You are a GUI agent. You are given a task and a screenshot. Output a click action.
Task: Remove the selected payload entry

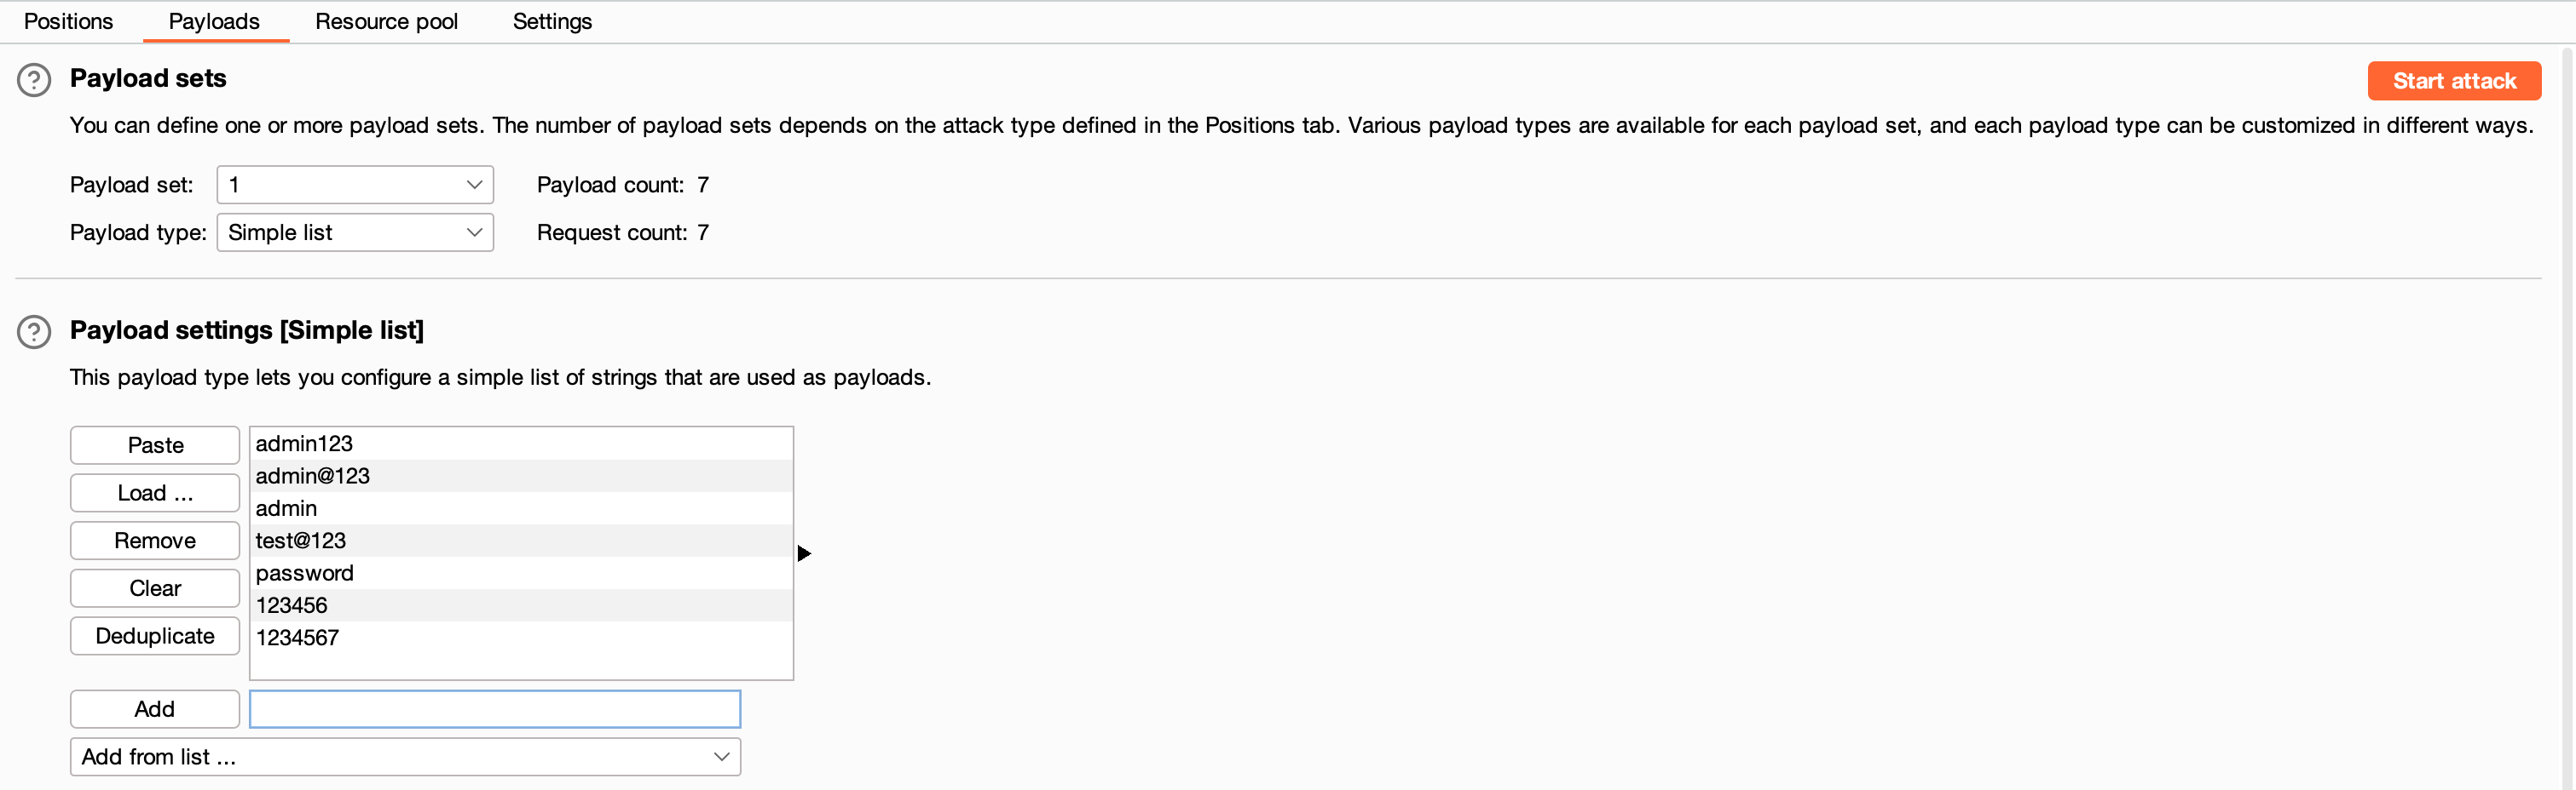tap(155, 541)
